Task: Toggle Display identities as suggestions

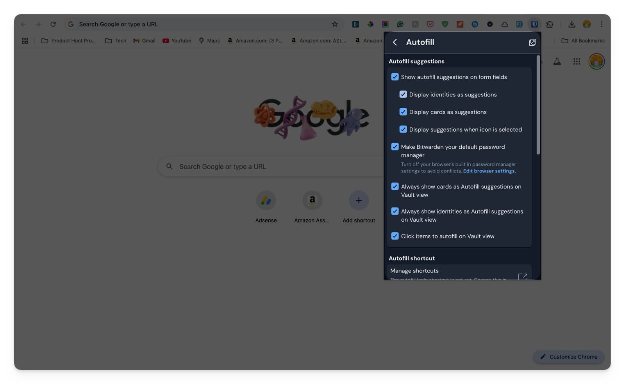Action: pos(403,94)
